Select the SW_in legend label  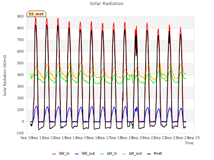(64, 153)
